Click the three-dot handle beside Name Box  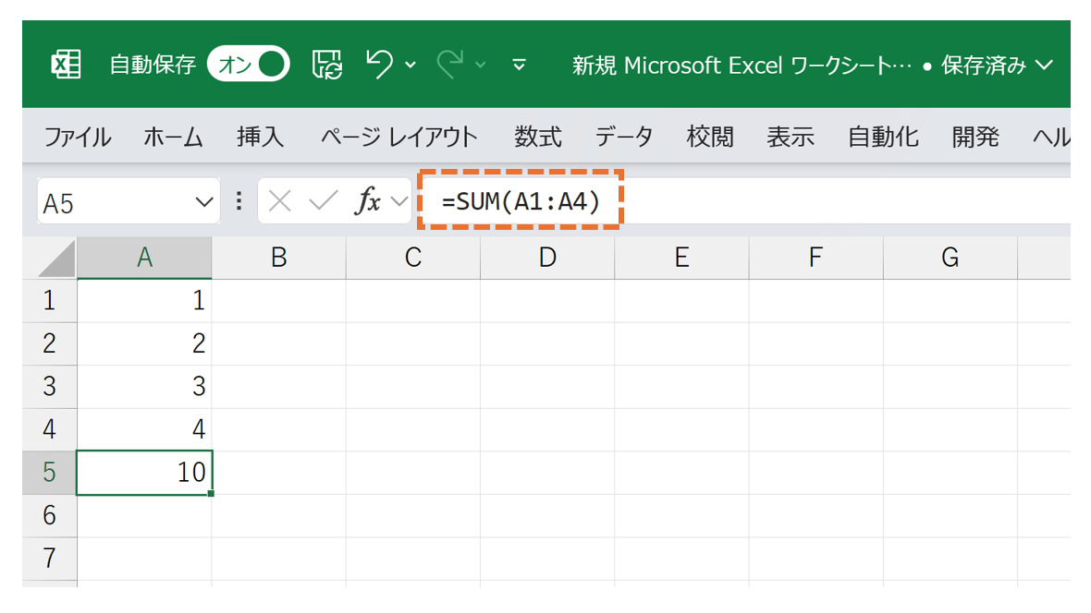239,201
